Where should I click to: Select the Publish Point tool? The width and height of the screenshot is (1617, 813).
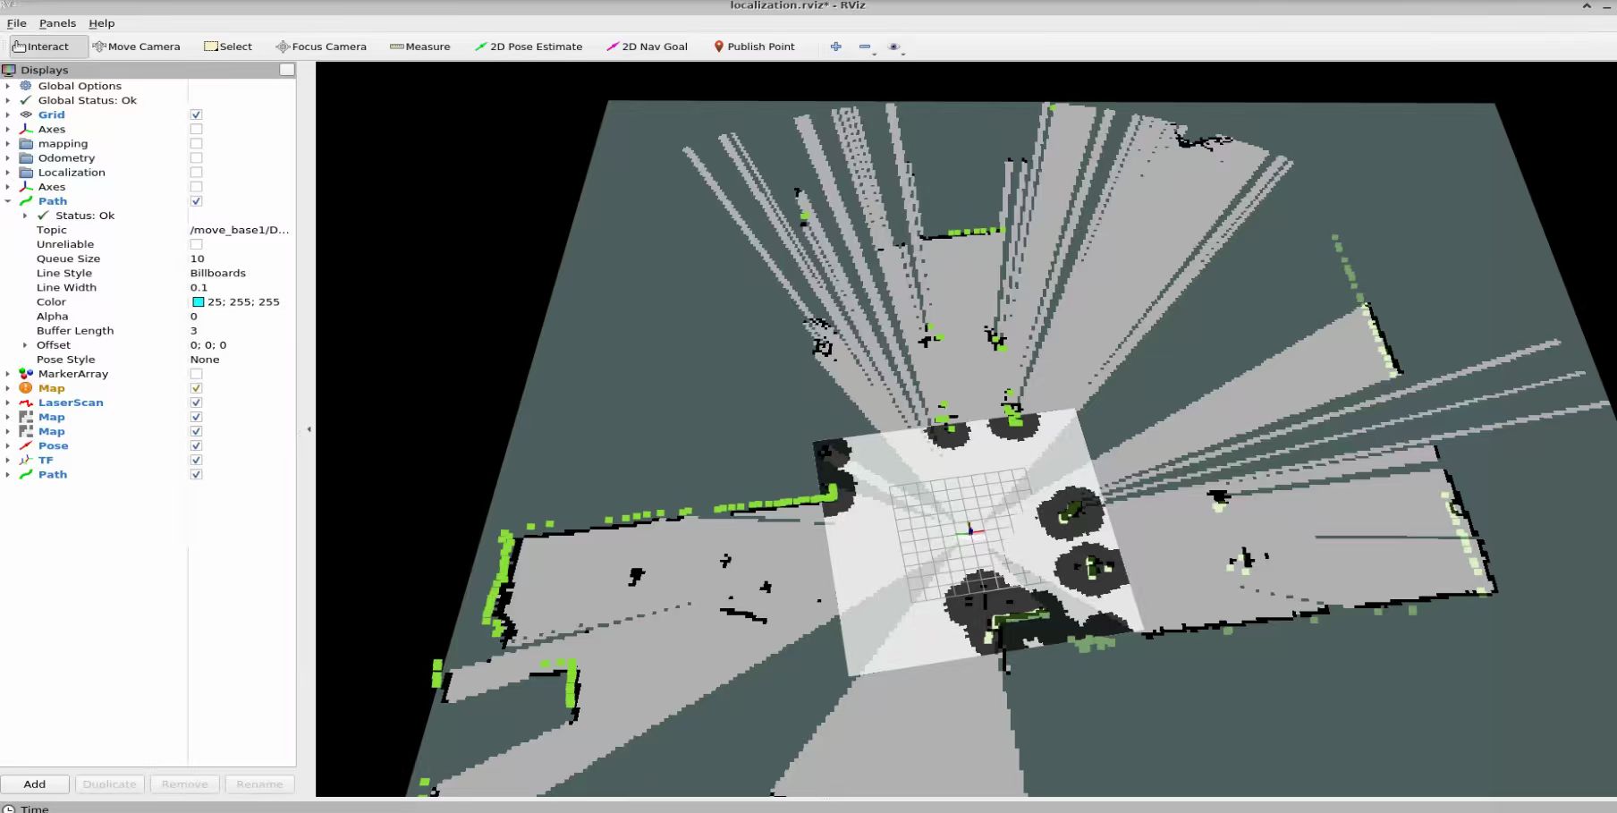753,47
